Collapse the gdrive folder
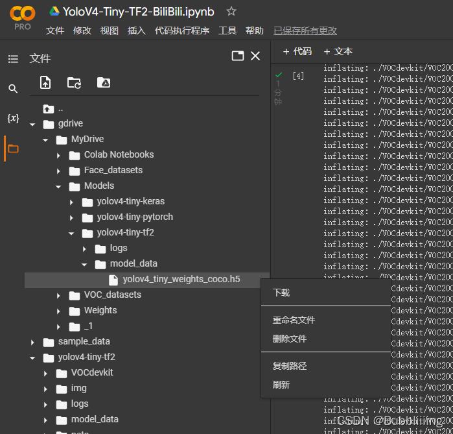 [x=32, y=125]
